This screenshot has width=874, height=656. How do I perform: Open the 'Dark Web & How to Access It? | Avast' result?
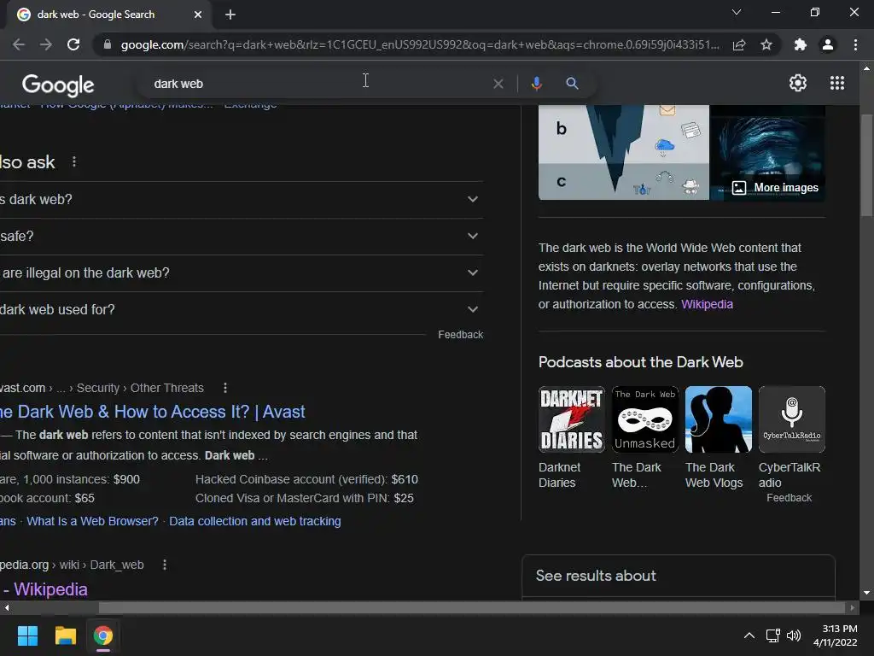[153, 412]
